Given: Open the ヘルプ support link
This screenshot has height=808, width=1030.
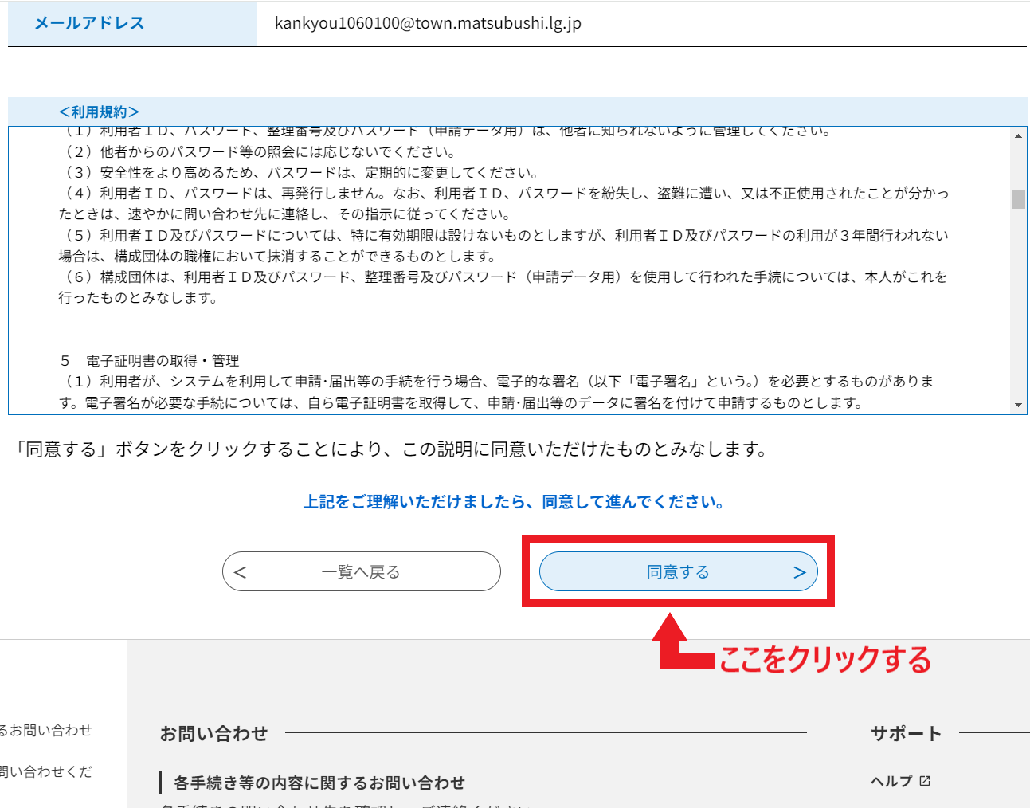Looking at the screenshot, I should 891,781.
